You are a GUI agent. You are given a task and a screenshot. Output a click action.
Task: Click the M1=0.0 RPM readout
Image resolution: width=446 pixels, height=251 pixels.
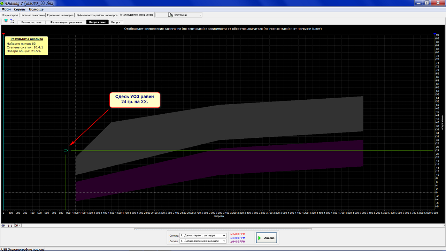click(x=238, y=234)
